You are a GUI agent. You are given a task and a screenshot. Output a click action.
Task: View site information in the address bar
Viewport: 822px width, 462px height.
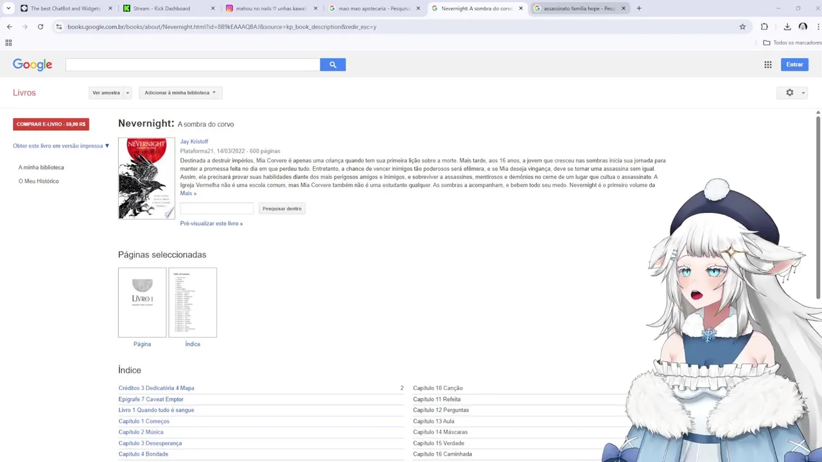(58, 27)
